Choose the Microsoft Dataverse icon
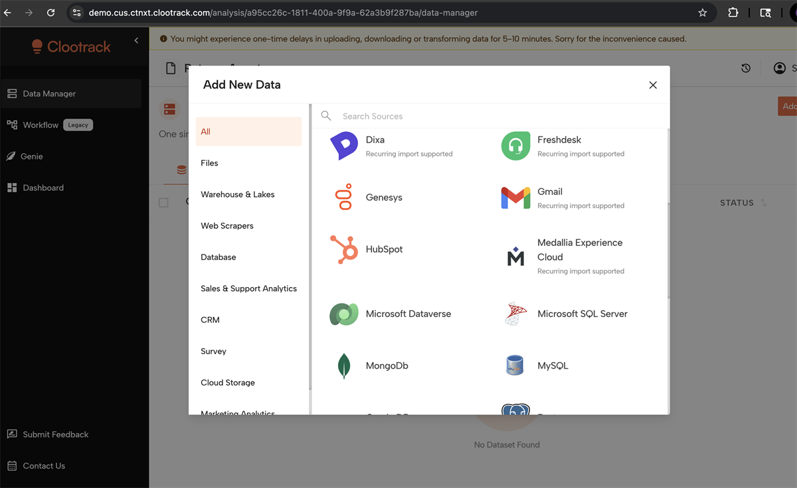The width and height of the screenshot is (797, 488). [343, 314]
